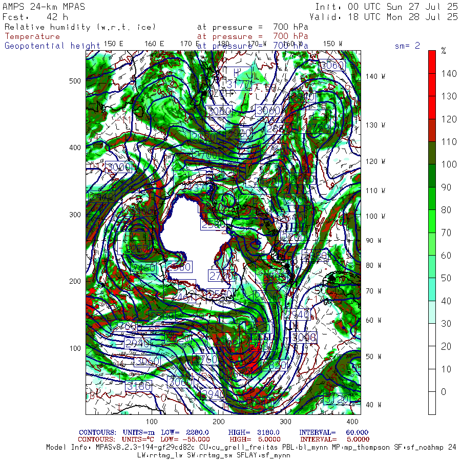This screenshot has width=461, height=461.
Task: Click the colorbar tick label "0"
Action: [444, 392]
